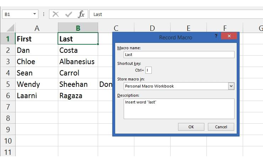Select row 7 header
Image resolution: width=263 pixels, height=163 pixels.
pos(8,107)
